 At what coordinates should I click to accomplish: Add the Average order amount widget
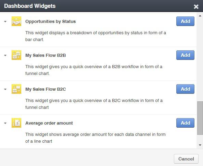[x=185, y=123]
